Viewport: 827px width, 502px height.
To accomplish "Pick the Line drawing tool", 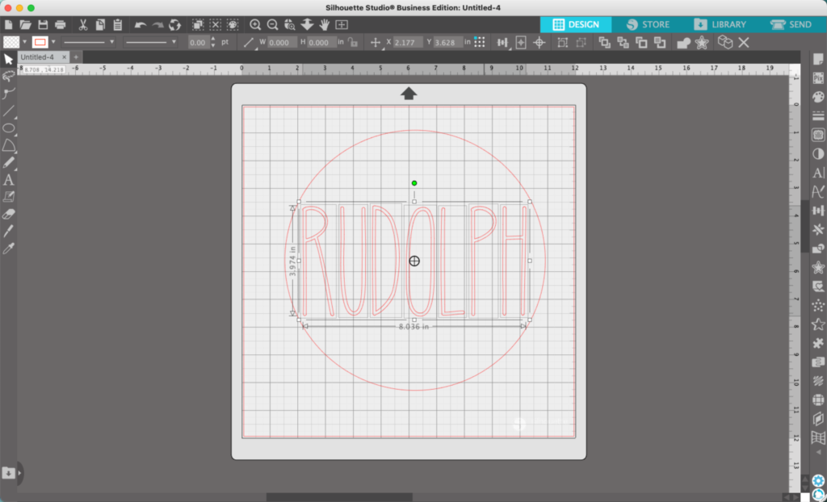I will pos(8,111).
